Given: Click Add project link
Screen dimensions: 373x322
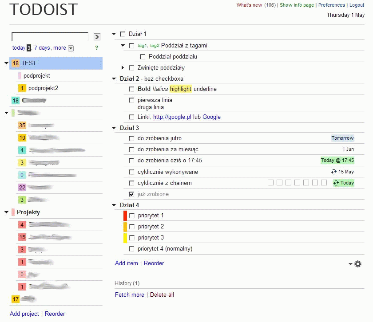Looking at the screenshot, I should [x=24, y=314].
